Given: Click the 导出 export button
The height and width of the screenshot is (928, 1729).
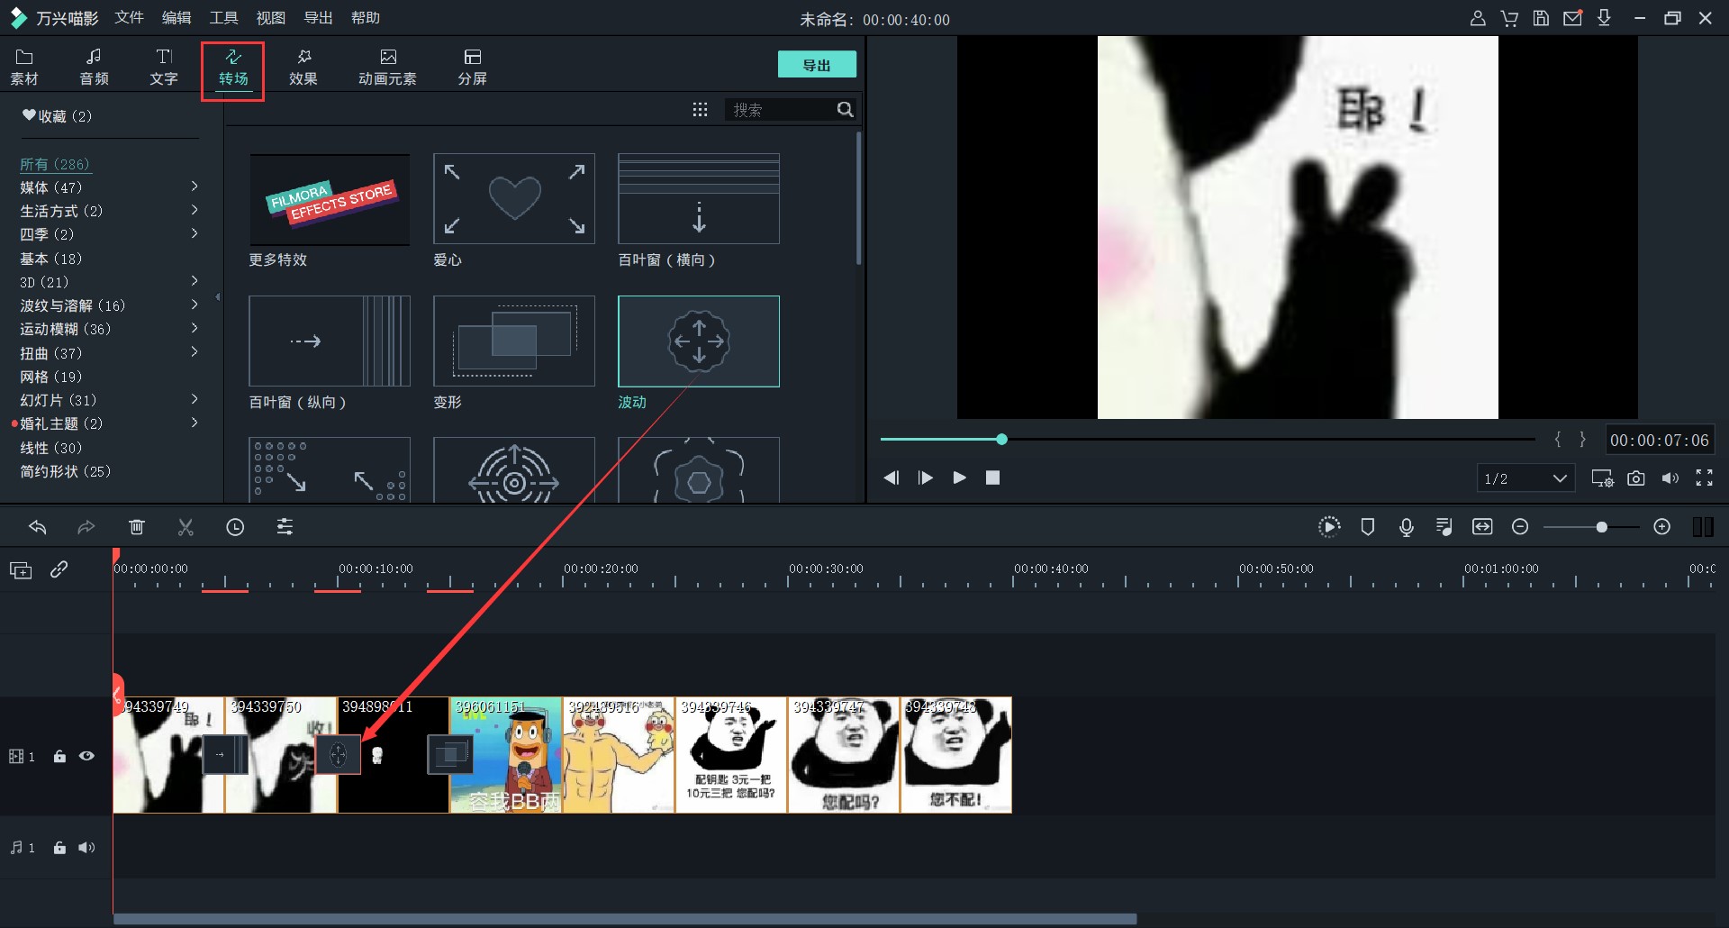Looking at the screenshot, I should coord(817,65).
